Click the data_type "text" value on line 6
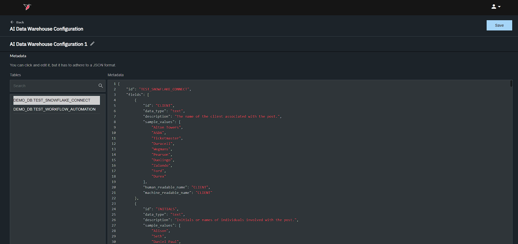The image size is (518, 244). (176, 111)
